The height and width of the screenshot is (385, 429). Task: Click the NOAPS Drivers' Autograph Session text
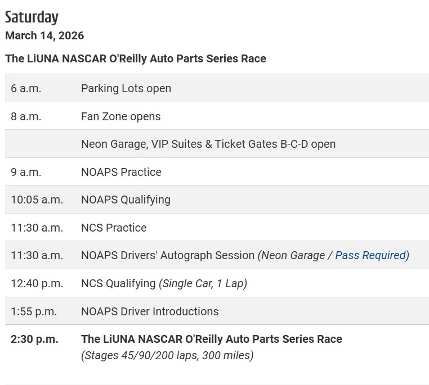click(x=168, y=256)
